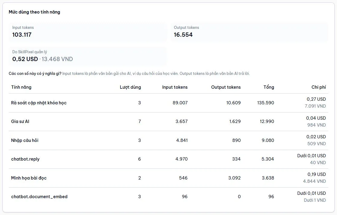
Task: Click total cell 12.990
Action: coord(267,121)
